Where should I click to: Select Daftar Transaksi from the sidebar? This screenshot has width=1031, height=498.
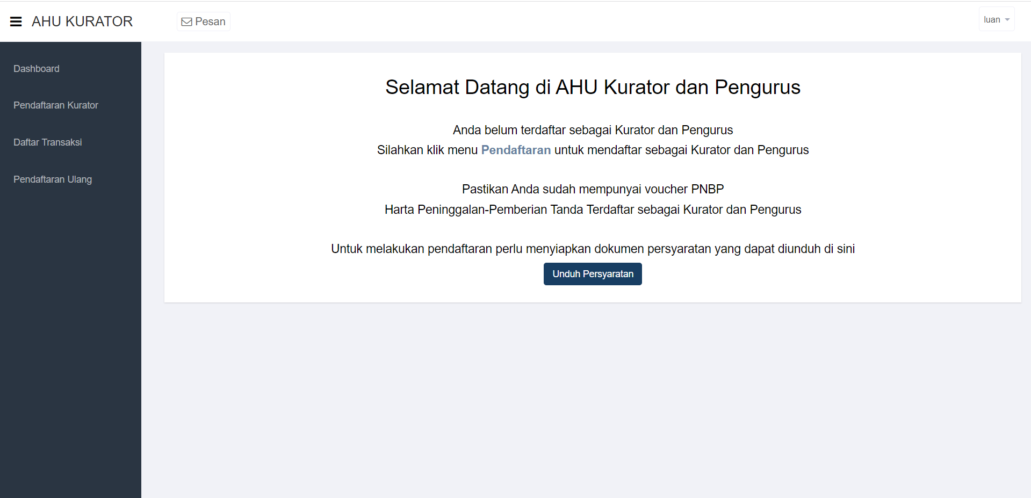[48, 142]
